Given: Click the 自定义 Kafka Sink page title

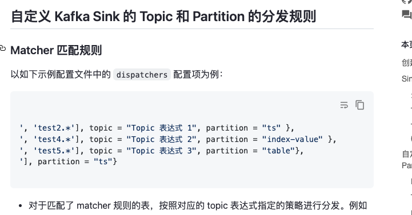Looking at the screenshot, I should click(163, 17).
